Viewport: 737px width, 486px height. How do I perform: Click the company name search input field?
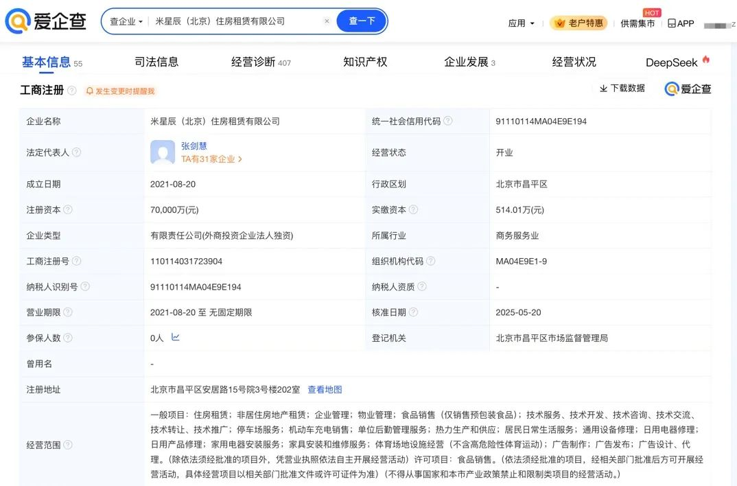[x=233, y=21]
